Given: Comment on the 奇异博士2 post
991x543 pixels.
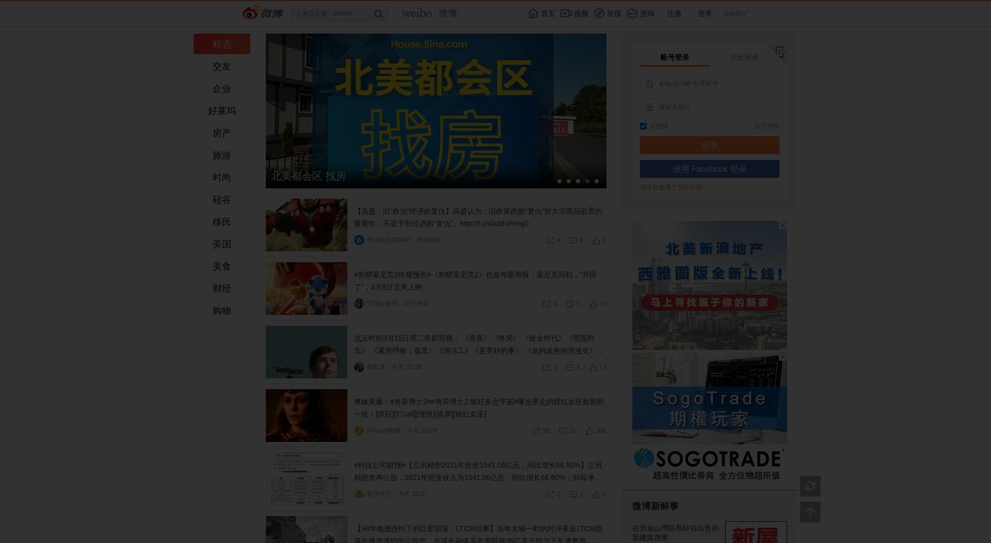Looking at the screenshot, I should tap(563, 431).
